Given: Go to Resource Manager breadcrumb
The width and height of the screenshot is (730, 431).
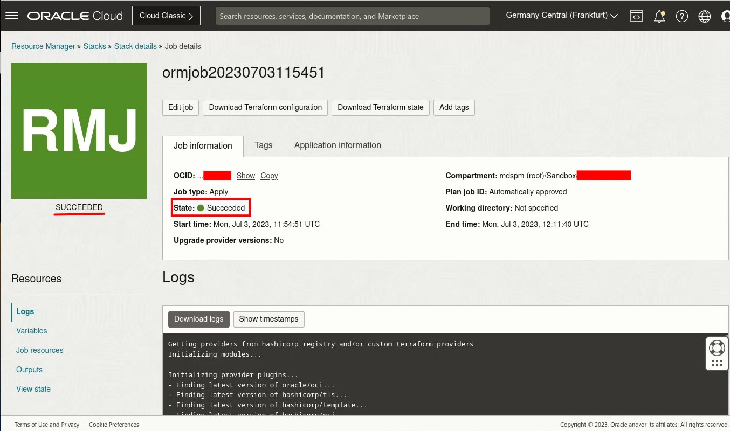Looking at the screenshot, I should point(44,46).
